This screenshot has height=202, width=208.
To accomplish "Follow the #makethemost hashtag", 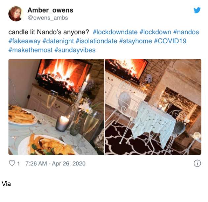I will 30,50.
